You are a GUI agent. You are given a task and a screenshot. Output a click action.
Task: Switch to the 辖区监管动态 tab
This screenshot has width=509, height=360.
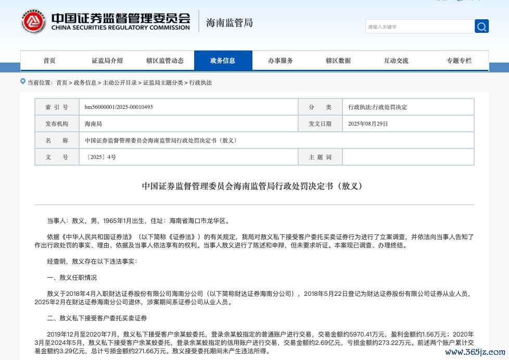[165, 61]
